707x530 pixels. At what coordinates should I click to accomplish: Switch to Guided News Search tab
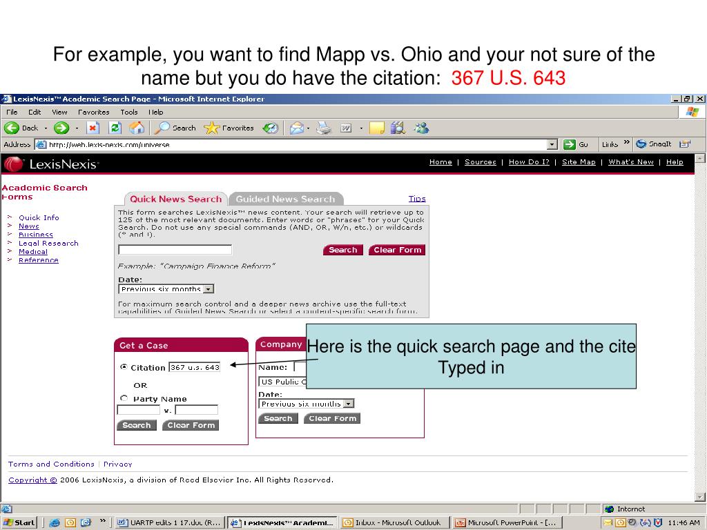tap(285, 199)
